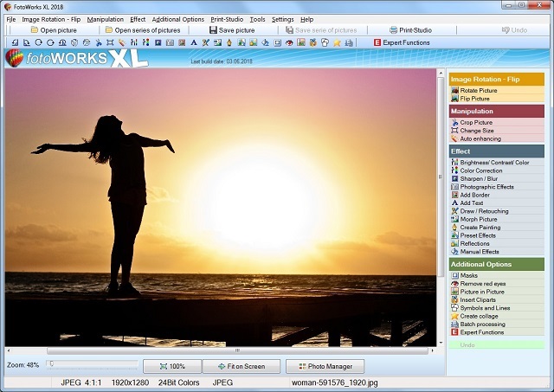The height and width of the screenshot is (392, 554).
Task: Click the scroll-down arrow beside the image
Action: 441,343
